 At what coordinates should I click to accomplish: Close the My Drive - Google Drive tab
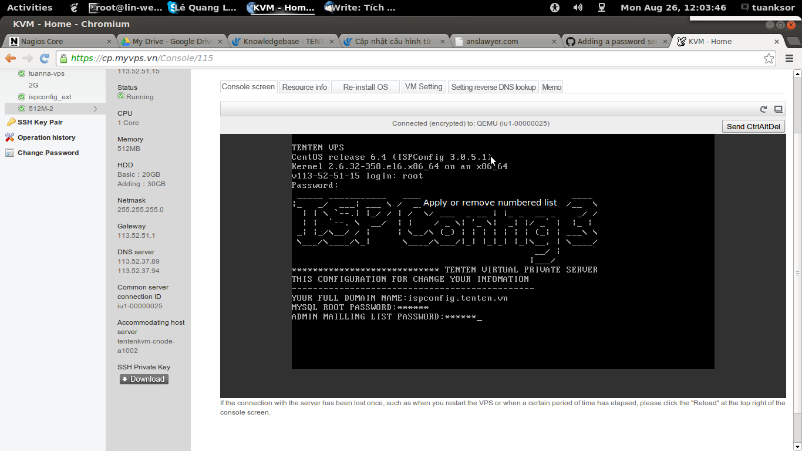220,42
